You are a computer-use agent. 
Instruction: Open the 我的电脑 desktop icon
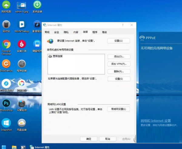point(6,5)
